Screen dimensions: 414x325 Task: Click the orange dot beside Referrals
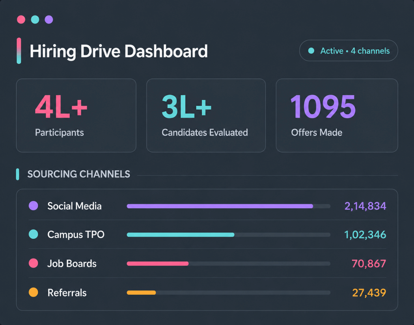coord(33,292)
